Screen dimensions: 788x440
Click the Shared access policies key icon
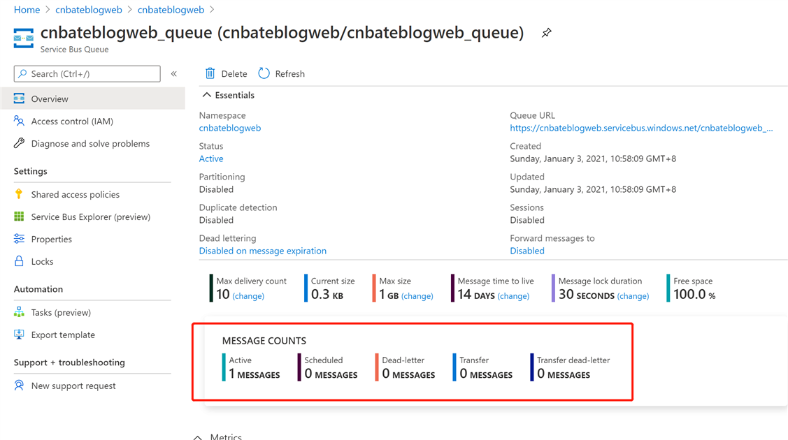[19, 194]
